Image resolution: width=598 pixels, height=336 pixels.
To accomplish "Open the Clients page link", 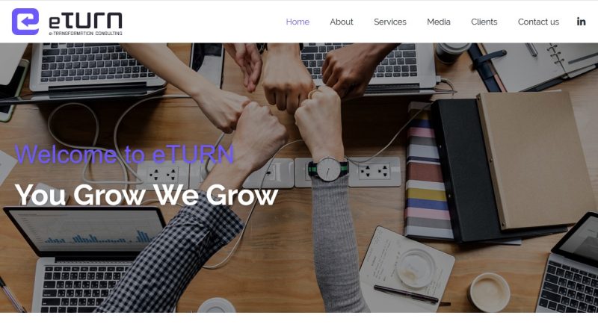I will [484, 22].
